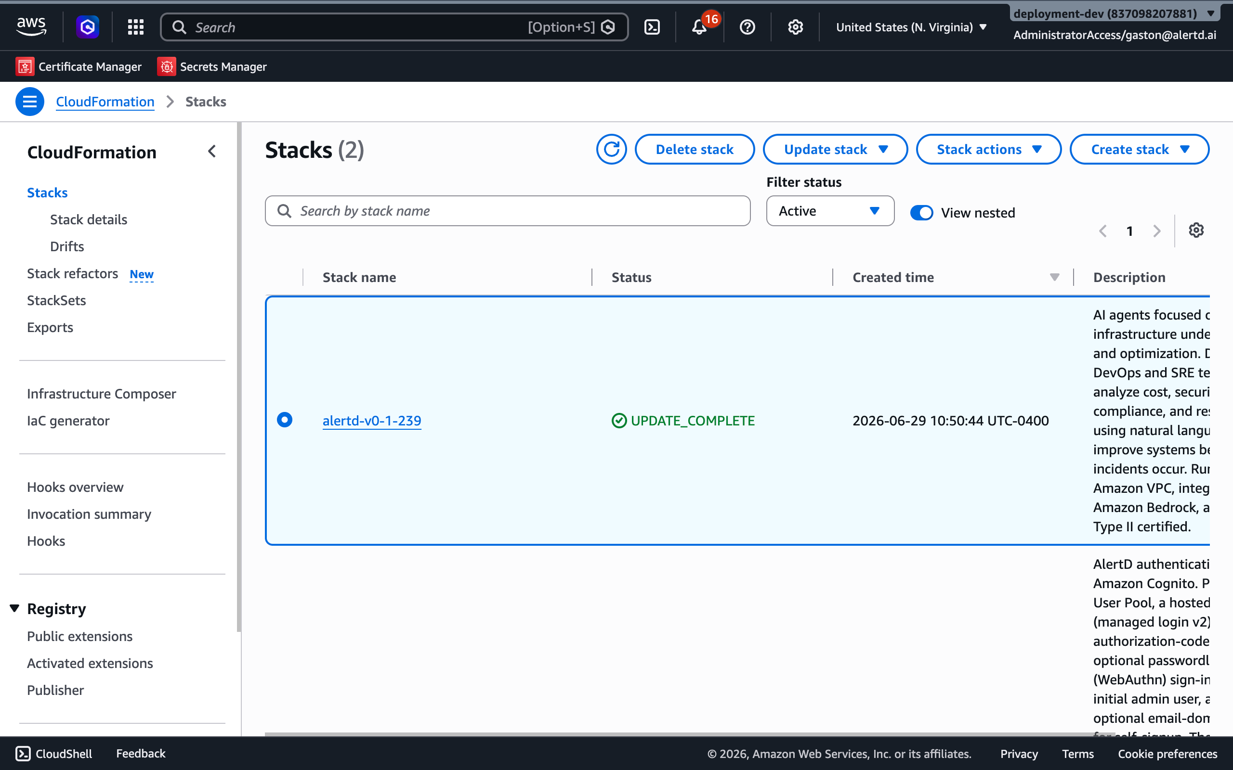Viewport: 1233px width, 770px height.
Task: Click the created time 2026-06-29 10:50:44 cell
Action: tap(951, 421)
